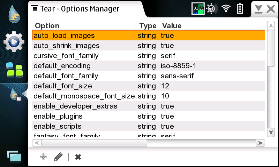Launch the media player gear icon
Screen dimensions: 279x167
tap(14, 42)
